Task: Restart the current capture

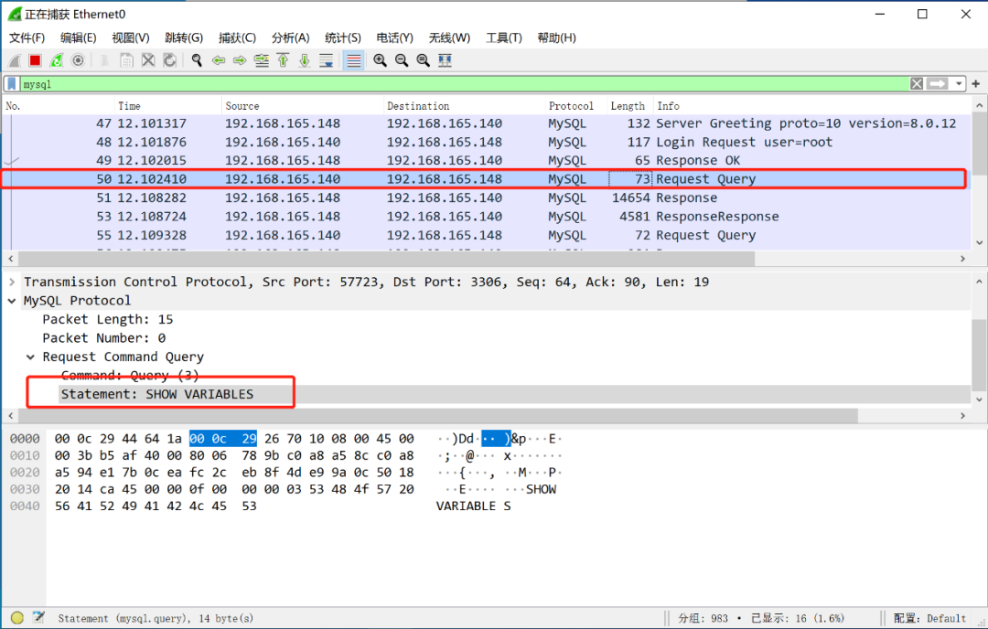Action: point(57,60)
